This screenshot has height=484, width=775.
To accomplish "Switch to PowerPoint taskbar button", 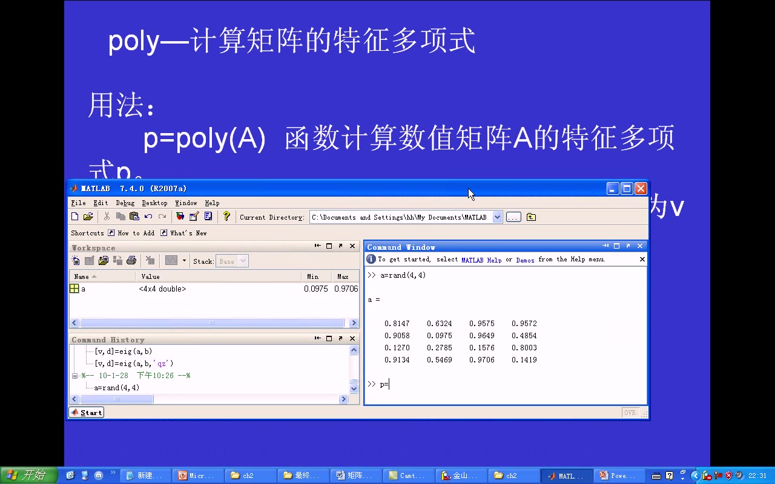I will [618, 476].
